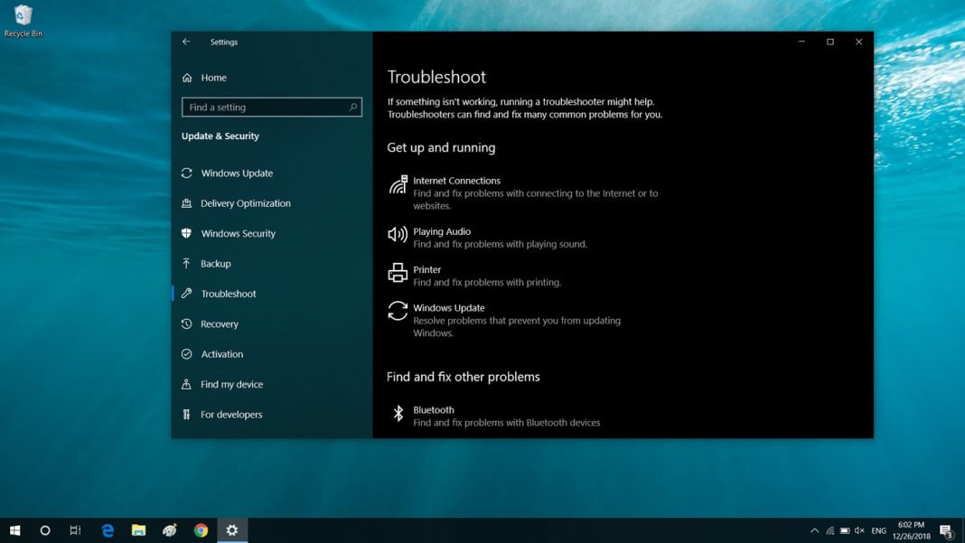Click the Windows Update troubleshooter icon
Viewport: 965px width, 543px height.
pos(398,311)
